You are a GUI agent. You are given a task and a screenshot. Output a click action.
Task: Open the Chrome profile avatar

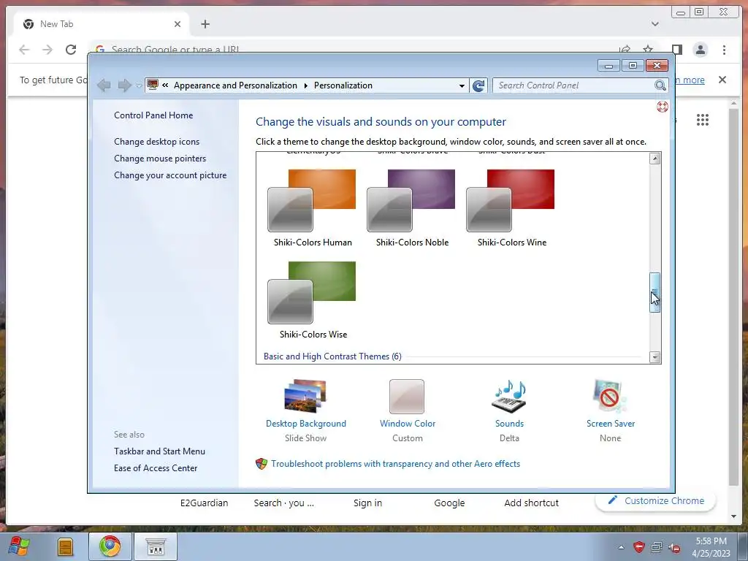click(701, 50)
